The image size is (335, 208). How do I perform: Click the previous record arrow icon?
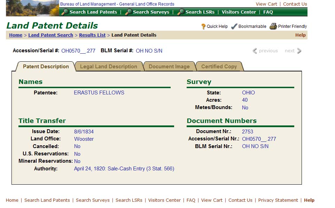255,51
